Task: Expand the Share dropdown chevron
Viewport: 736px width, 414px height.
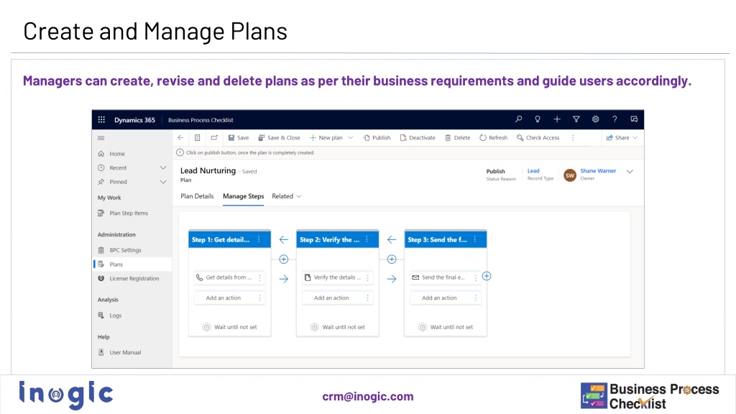Action: (x=635, y=137)
